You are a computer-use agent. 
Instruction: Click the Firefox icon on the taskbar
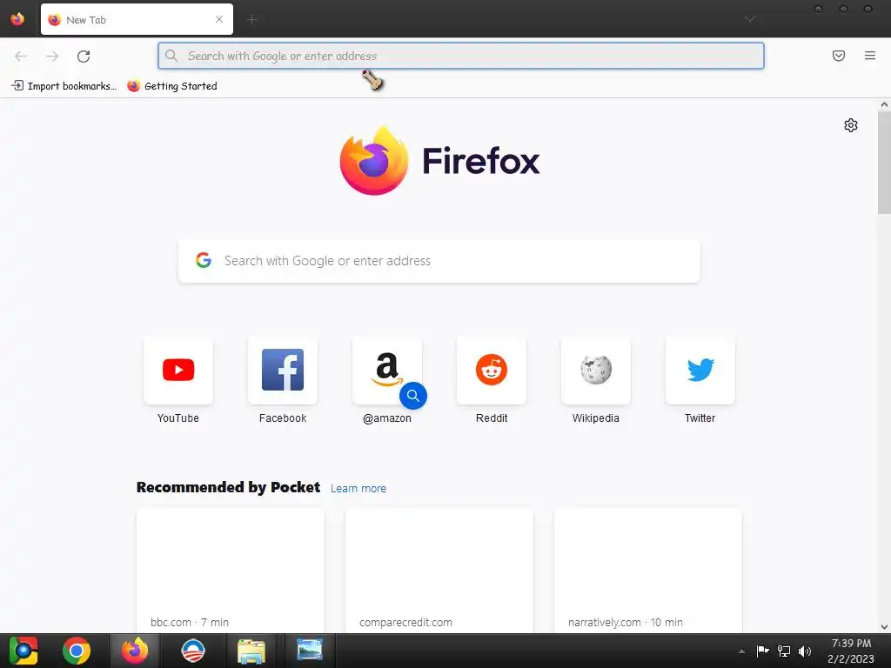click(135, 651)
